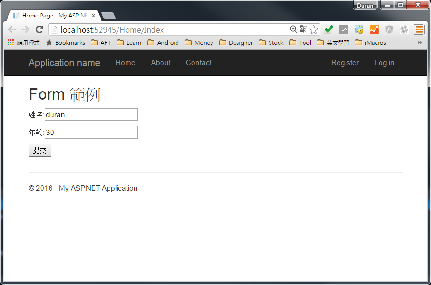Click the Duran profile button in title bar

pos(365,5)
